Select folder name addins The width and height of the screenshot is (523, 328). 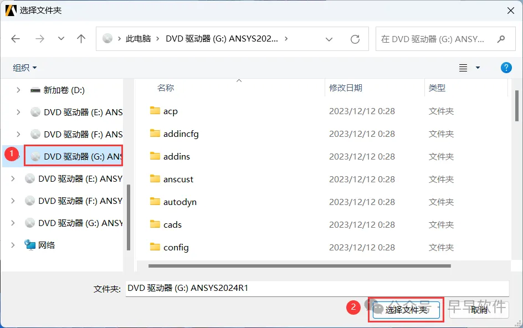(x=176, y=156)
